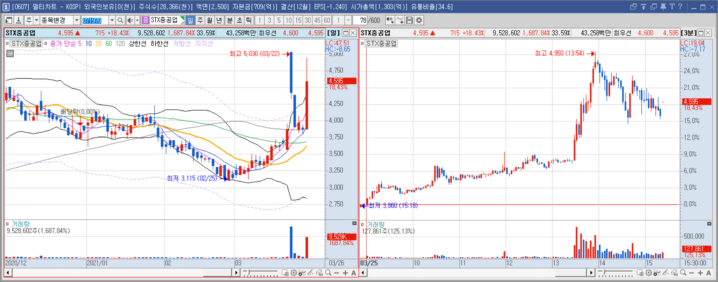Click plus zoom-in icon under 3-minute chart
The width and height of the screenshot is (718, 282).
click(x=700, y=273)
